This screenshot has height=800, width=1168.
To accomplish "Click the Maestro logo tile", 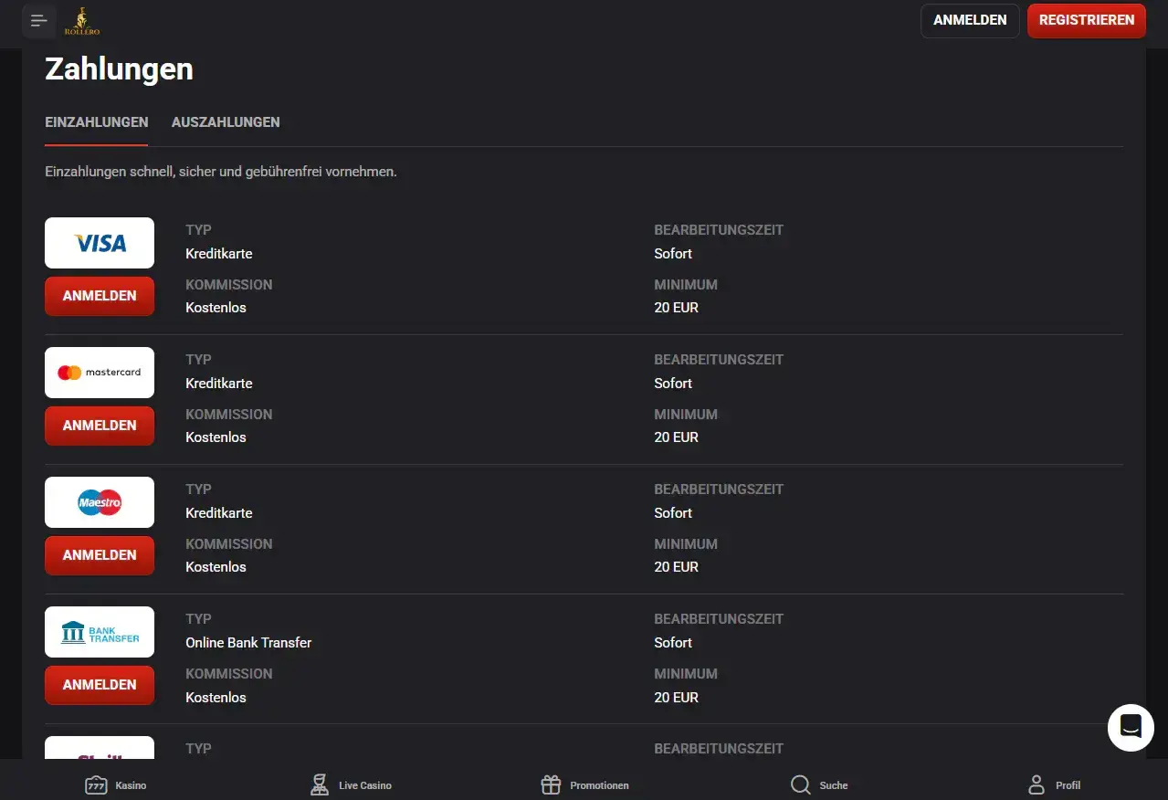I will point(100,502).
